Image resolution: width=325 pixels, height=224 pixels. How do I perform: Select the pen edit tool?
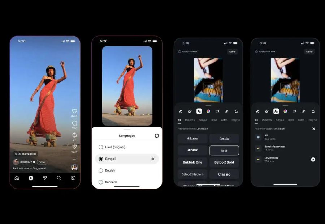coord(181,111)
